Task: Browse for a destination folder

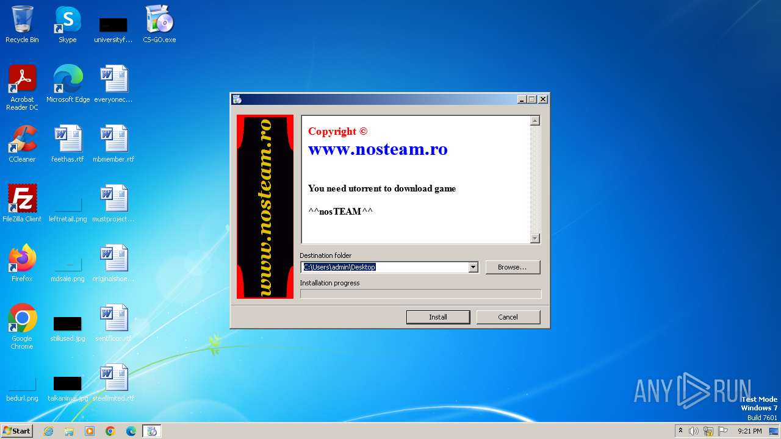Action: [x=513, y=267]
